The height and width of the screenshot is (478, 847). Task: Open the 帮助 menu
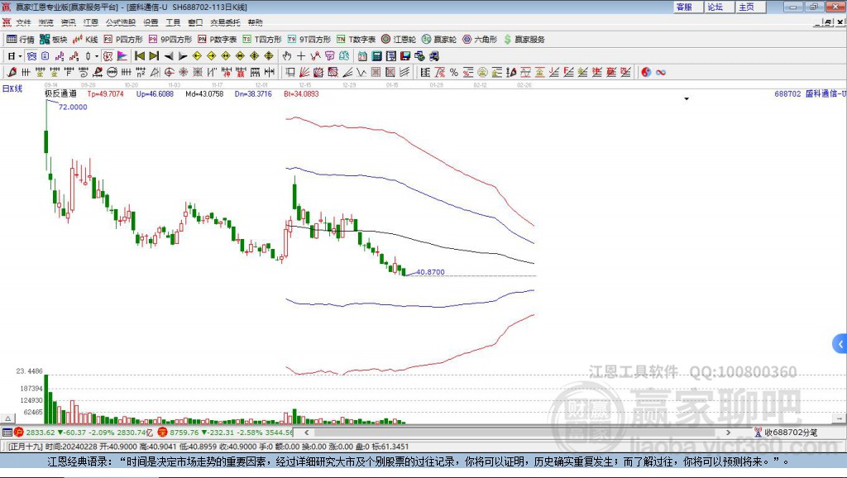tap(255, 22)
